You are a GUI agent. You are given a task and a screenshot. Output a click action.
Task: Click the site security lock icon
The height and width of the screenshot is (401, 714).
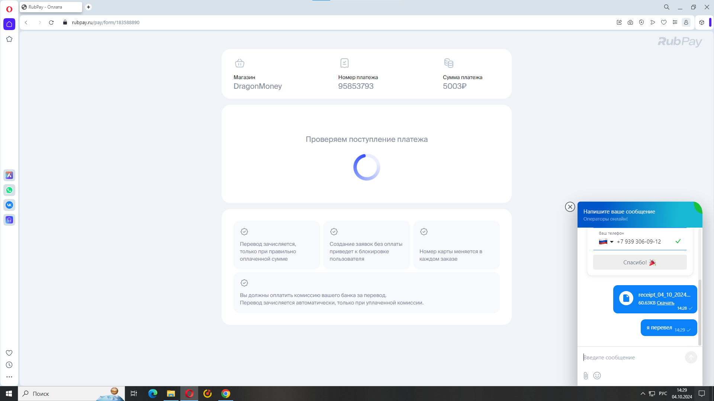(x=65, y=22)
